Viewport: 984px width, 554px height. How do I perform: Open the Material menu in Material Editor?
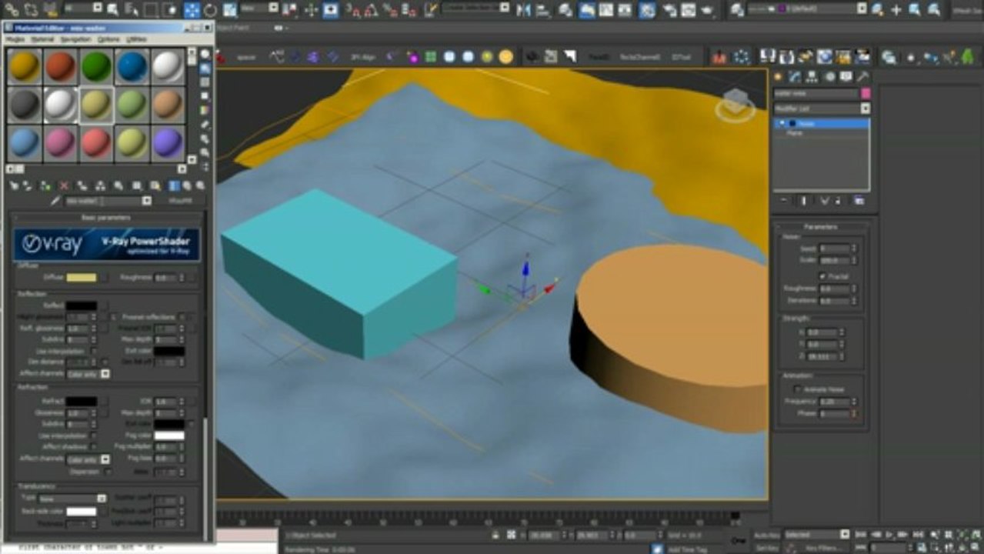[x=42, y=38]
